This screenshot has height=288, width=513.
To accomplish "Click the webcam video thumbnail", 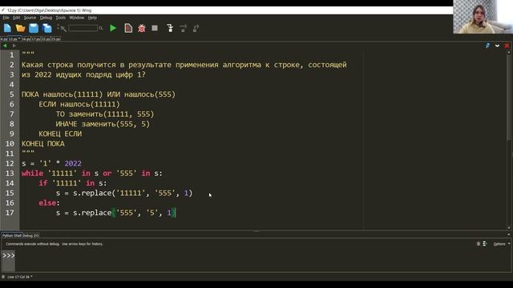I will click(x=483, y=17).
